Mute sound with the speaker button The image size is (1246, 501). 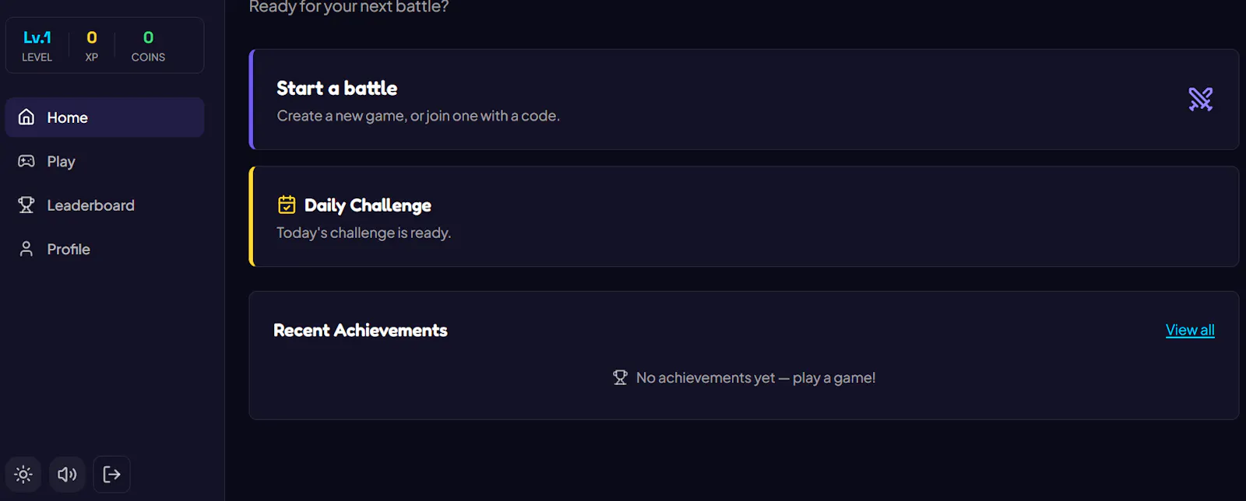[x=67, y=475]
